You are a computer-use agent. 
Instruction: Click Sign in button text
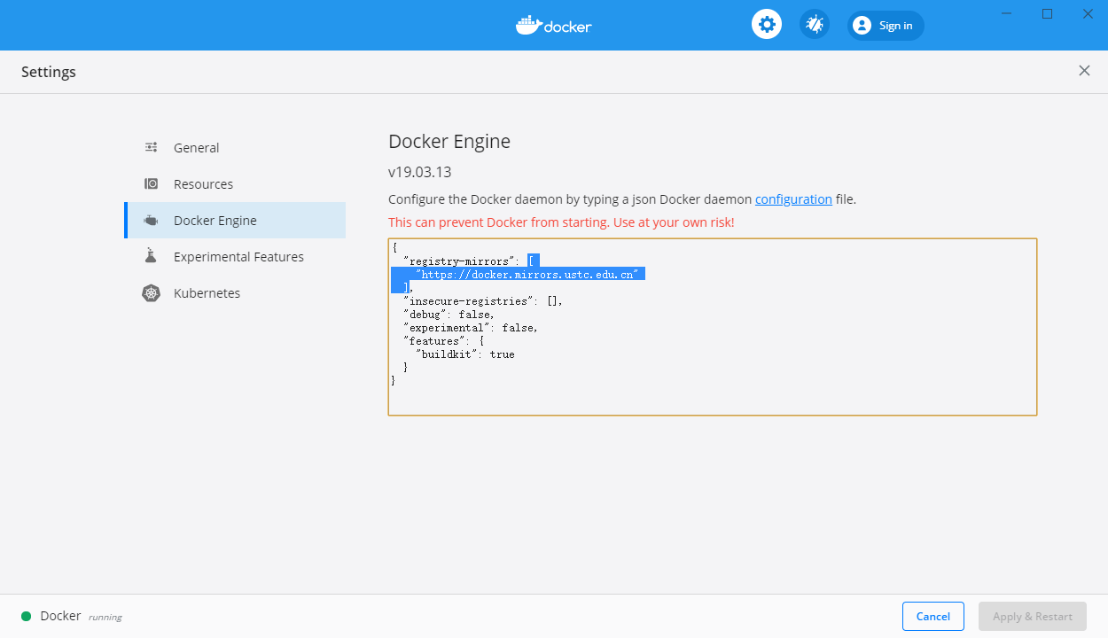click(895, 26)
